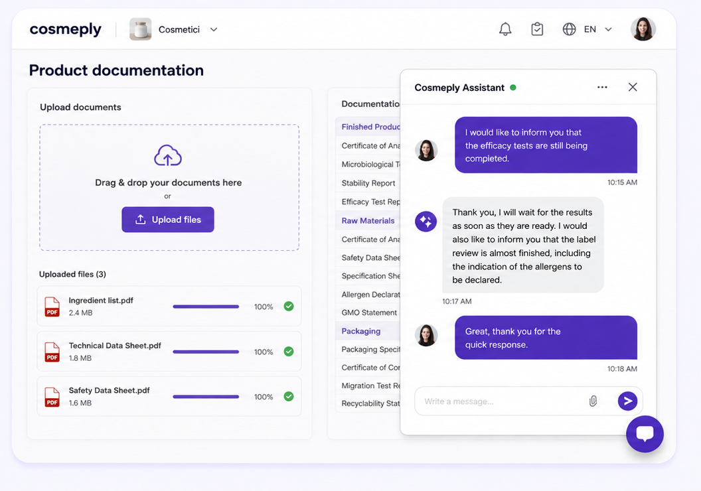Screen dimensions: 701x491
Task: Click user avatar beside the 10:15 AM message
Action: coord(426,150)
